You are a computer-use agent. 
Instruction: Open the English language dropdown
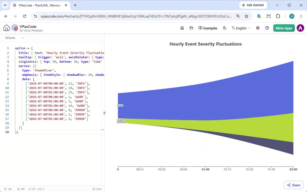pyautogui.click(x=241, y=28)
